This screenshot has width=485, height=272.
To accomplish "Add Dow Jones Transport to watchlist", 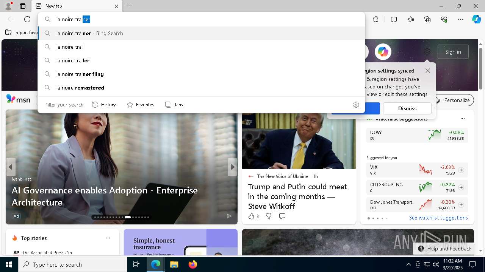I will coord(461,205).
